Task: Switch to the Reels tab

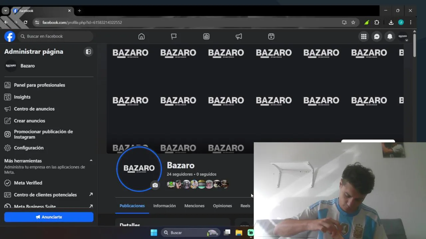Action: pyautogui.click(x=245, y=206)
